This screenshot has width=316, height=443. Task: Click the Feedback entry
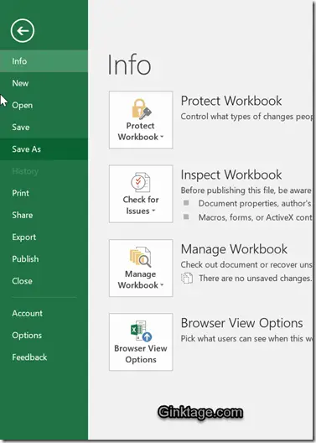(x=44, y=357)
